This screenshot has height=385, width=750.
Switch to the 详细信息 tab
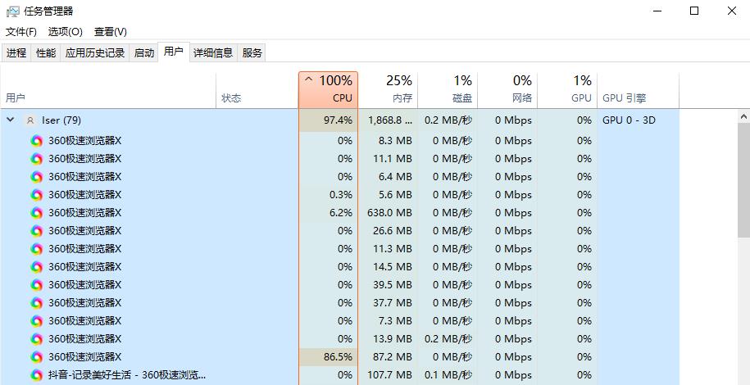[x=213, y=53]
